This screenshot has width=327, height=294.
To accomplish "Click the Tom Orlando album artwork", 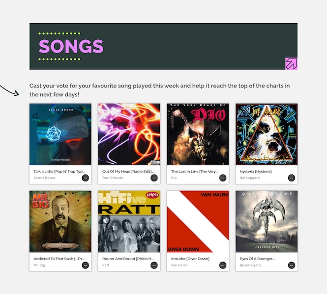I will click(129, 134).
